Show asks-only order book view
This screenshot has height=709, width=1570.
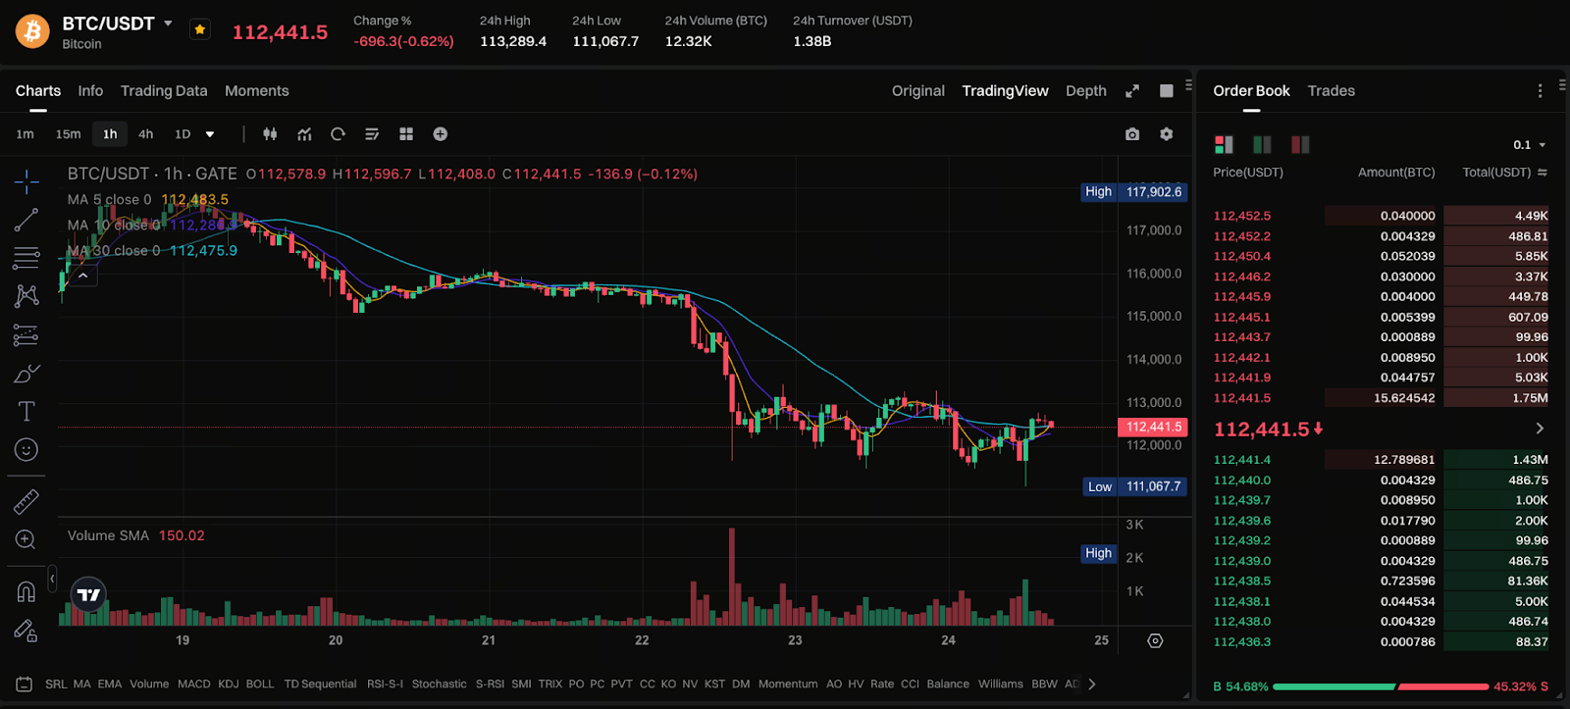1300,145
